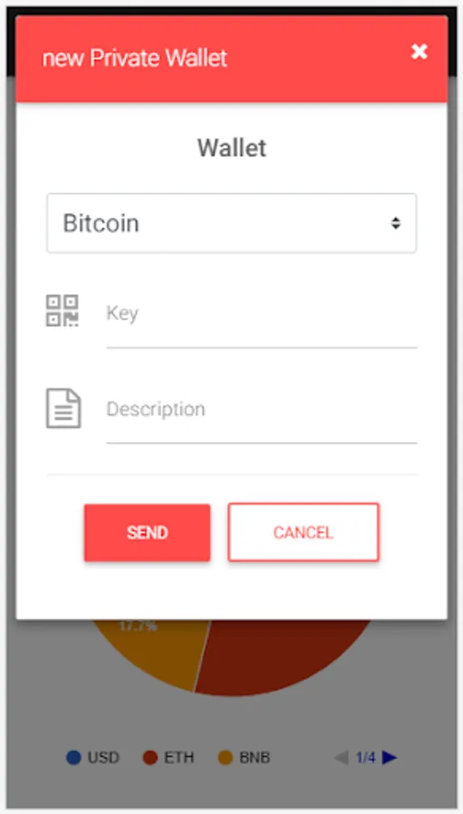Screen dimensions: 463x814
Task: Click the document icon beside Description
Action: [63, 409]
